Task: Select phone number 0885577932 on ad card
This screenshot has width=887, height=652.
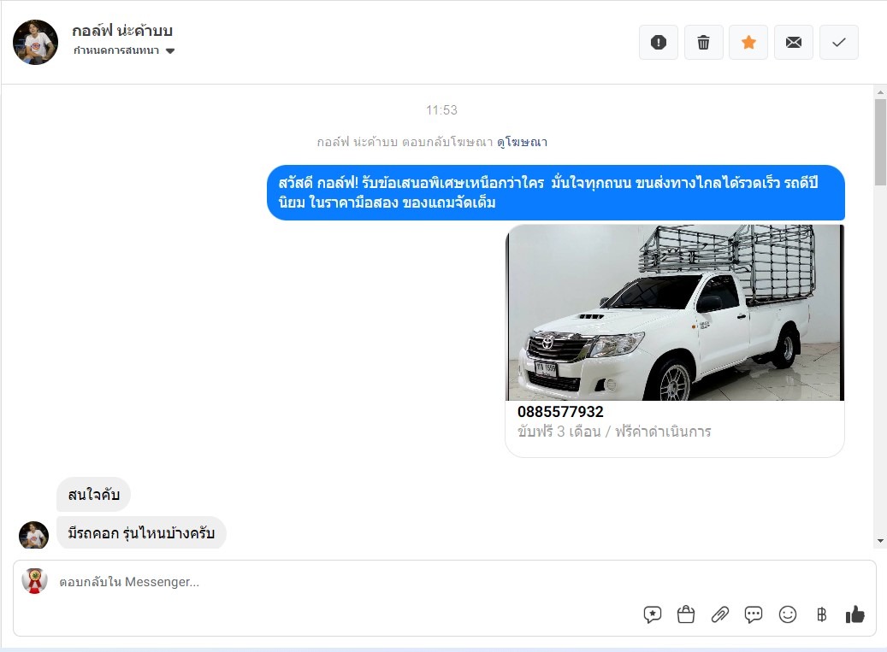Action: [560, 411]
